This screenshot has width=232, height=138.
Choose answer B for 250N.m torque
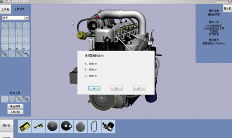(x=117, y=88)
